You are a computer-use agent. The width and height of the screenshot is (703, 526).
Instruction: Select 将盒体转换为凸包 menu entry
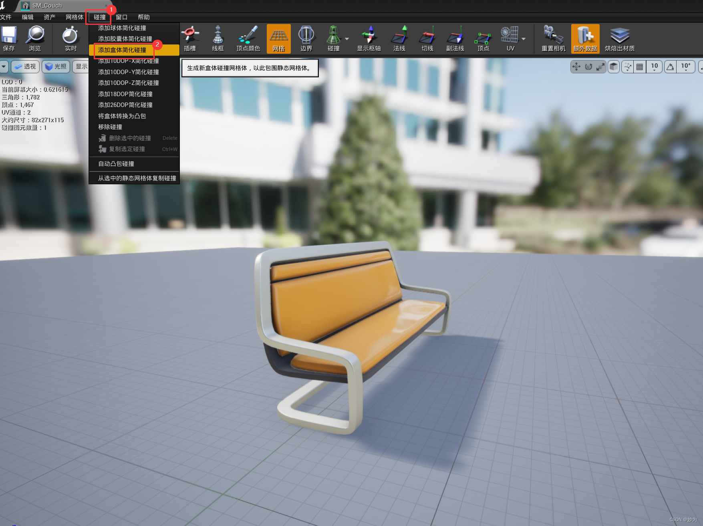(x=134, y=116)
